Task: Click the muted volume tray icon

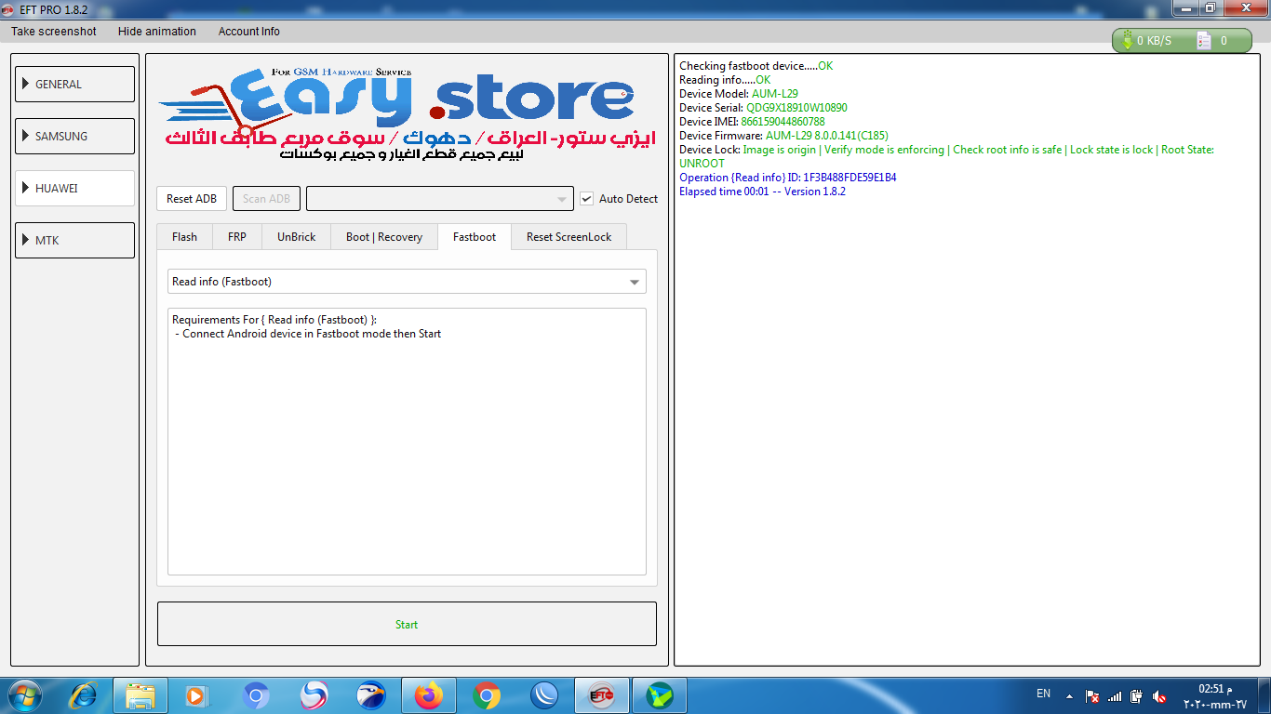Action: pyautogui.click(x=1159, y=695)
